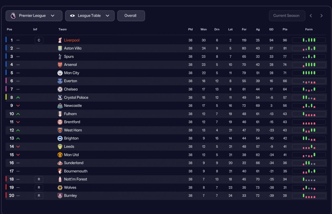Click the Arsenal crest in the table
The height and width of the screenshot is (214, 332).
click(60, 65)
